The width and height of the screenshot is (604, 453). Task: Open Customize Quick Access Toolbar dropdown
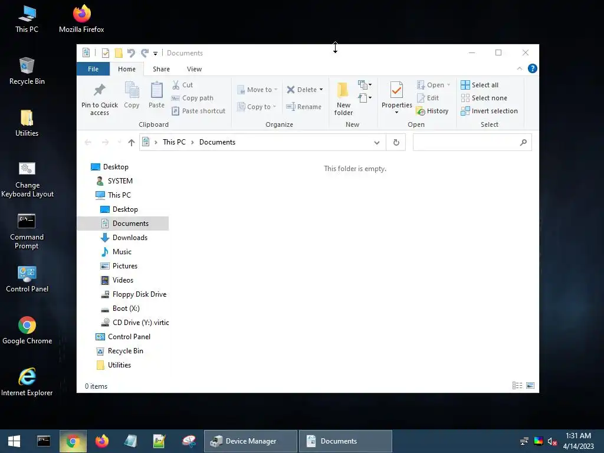click(x=155, y=53)
